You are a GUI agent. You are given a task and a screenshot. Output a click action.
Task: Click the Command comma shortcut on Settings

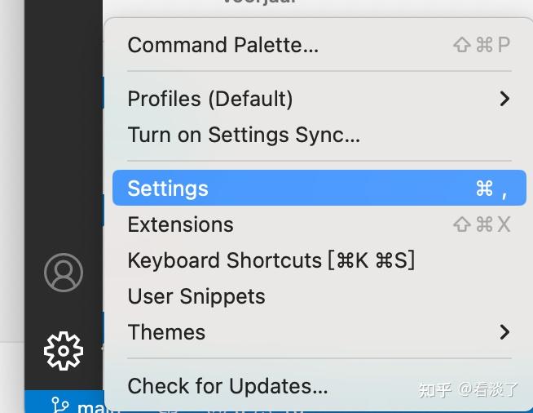[x=492, y=189]
